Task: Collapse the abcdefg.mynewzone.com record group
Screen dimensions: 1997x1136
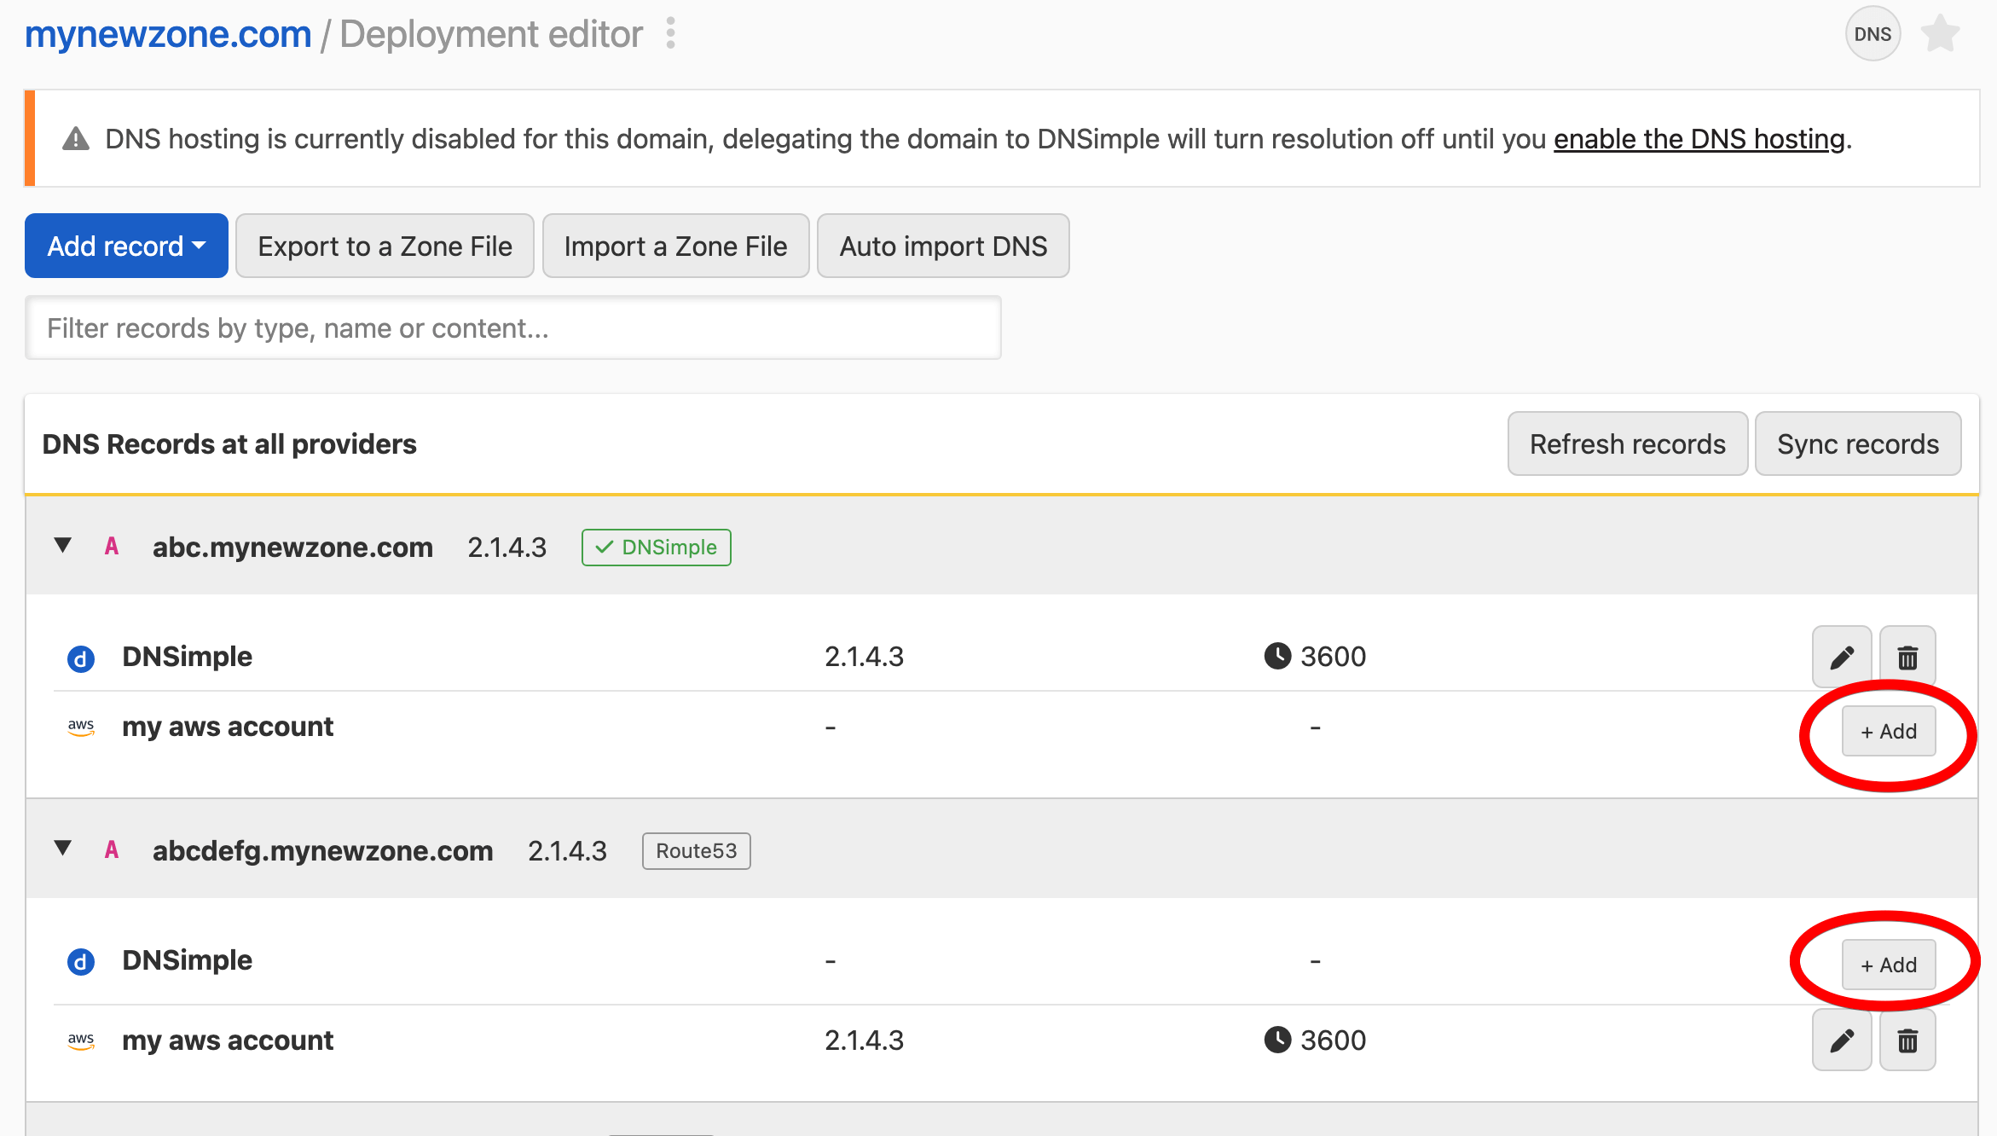Action: click(x=62, y=849)
